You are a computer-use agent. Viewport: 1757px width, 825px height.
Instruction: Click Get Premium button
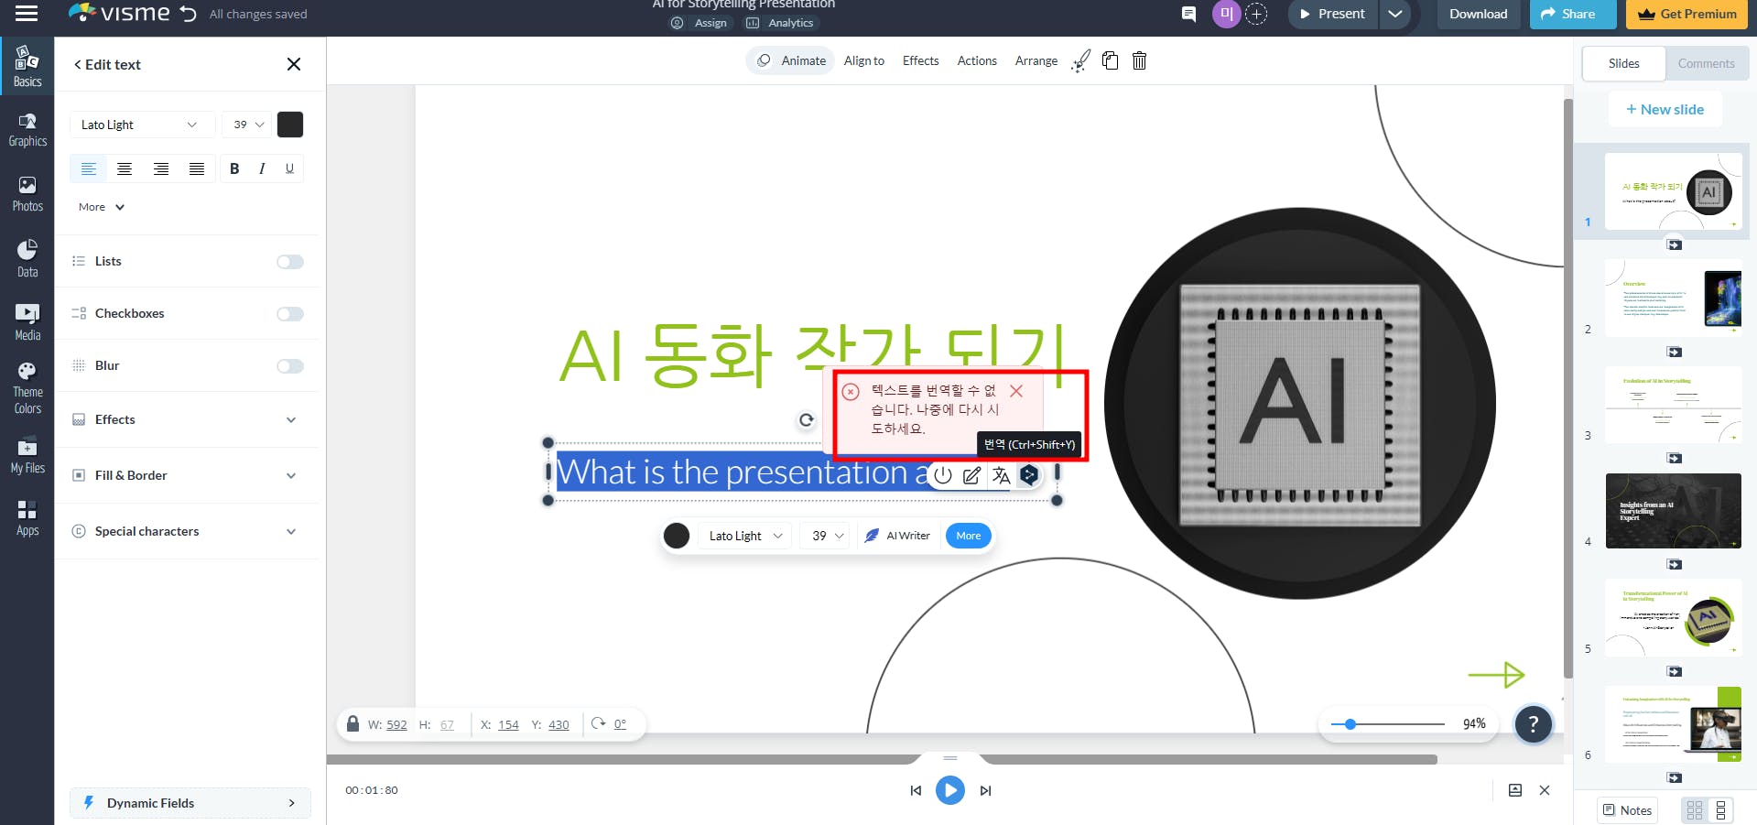click(1687, 14)
